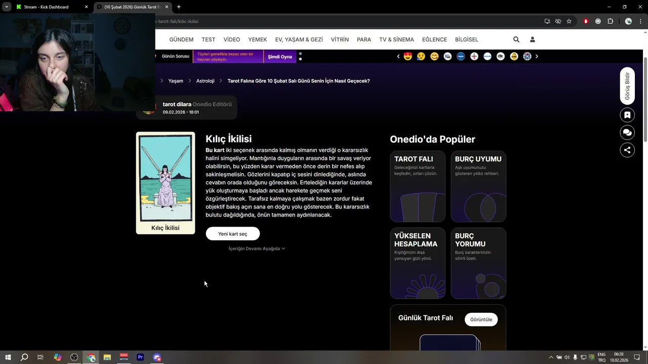The width and height of the screenshot is (648, 364).
Task: Open Task View on the taskbar
Action: [x=40, y=357]
